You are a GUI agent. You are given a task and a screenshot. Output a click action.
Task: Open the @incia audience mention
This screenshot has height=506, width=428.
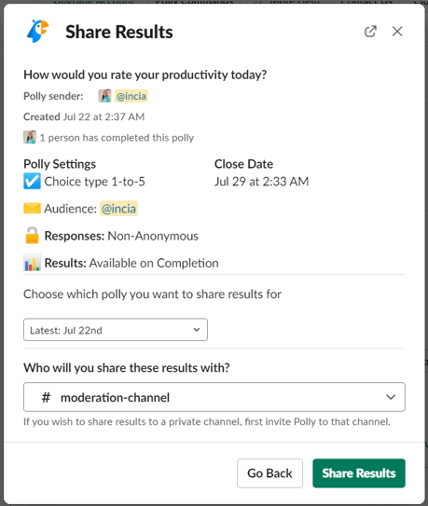coord(118,209)
